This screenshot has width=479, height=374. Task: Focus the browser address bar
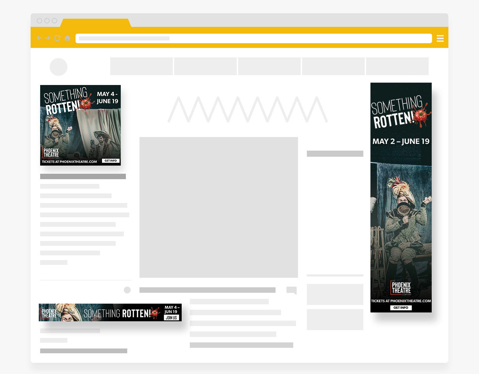point(253,38)
